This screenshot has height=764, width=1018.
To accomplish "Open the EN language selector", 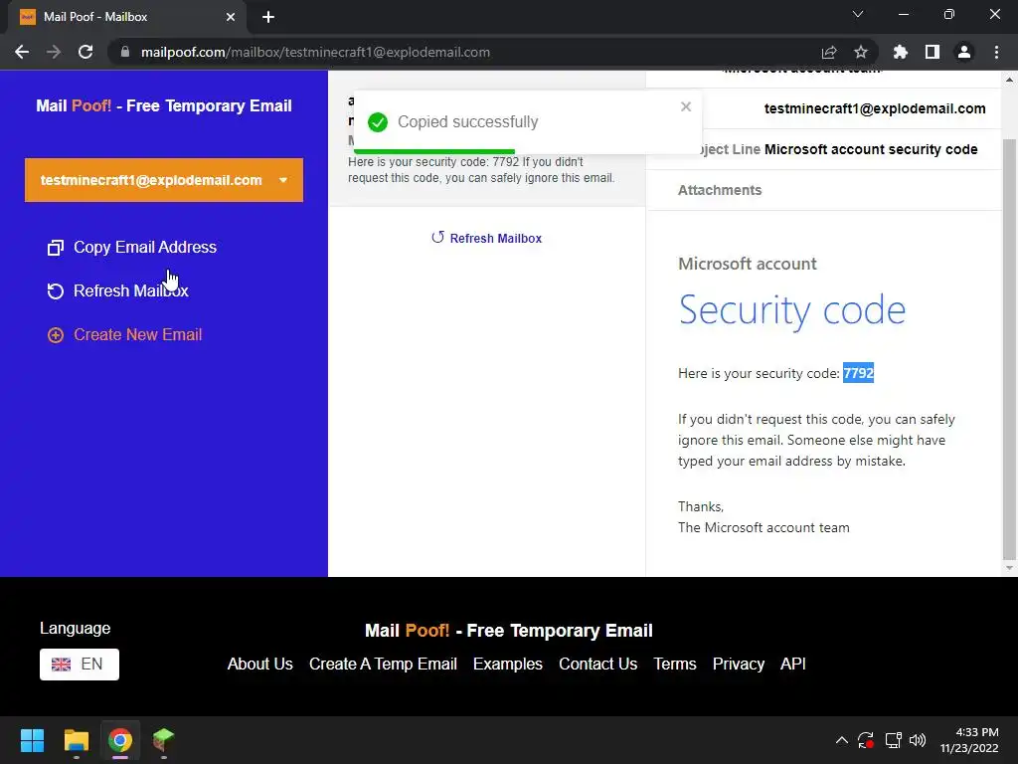I will (80, 664).
